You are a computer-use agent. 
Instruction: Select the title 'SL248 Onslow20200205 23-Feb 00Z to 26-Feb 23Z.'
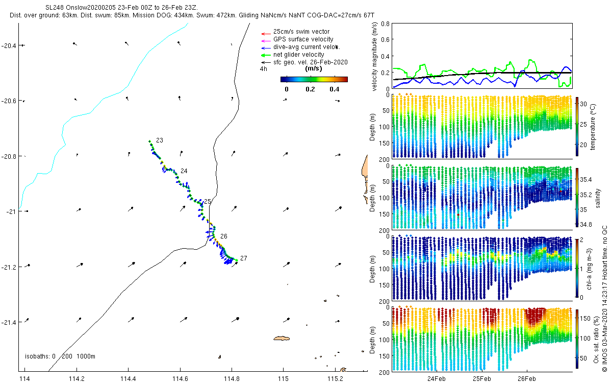coord(122,9)
